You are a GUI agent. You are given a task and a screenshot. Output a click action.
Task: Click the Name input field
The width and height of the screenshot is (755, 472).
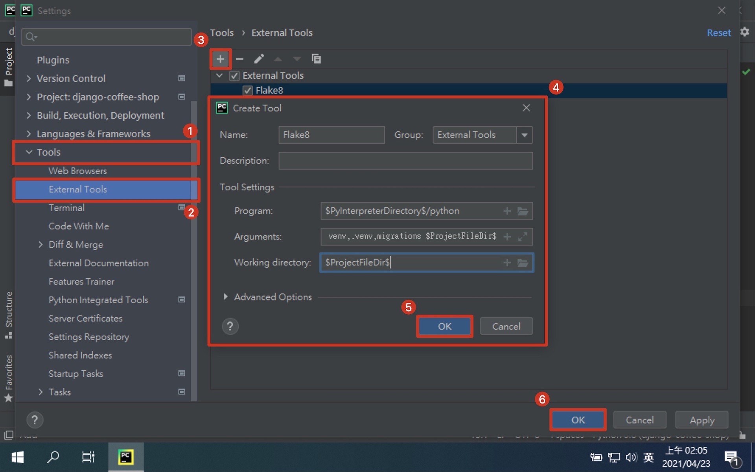pyautogui.click(x=331, y=135)
